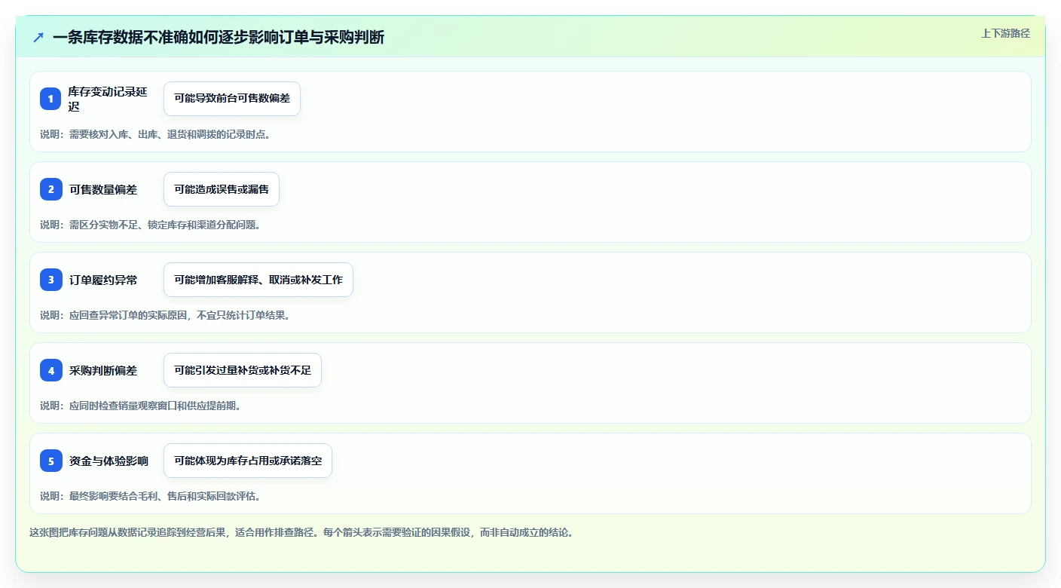Click the 可能体现为库存占用或承诺落空 chip
Image resolution: width=1061 pixels, height=588 pixels.
(248, 461)
